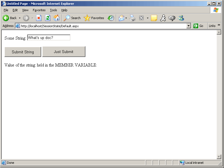
Task: Open the Mail envelope icon
Action: pos(122,18)
